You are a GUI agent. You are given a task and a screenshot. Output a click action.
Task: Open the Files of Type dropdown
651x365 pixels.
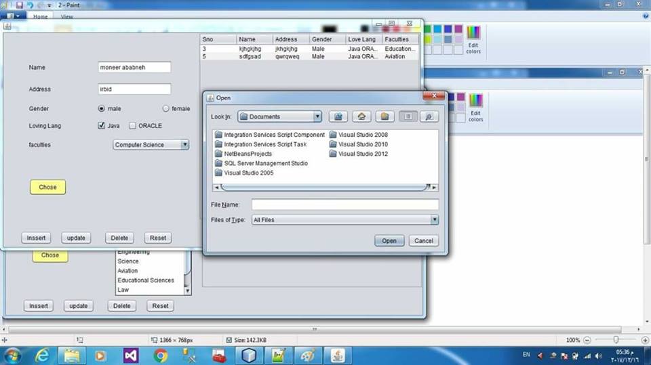pyautogui.click(x=434, y=220)
